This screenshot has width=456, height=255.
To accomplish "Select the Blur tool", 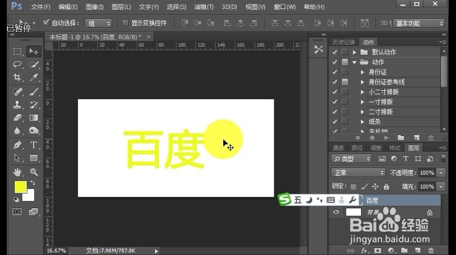I will 17,131.
